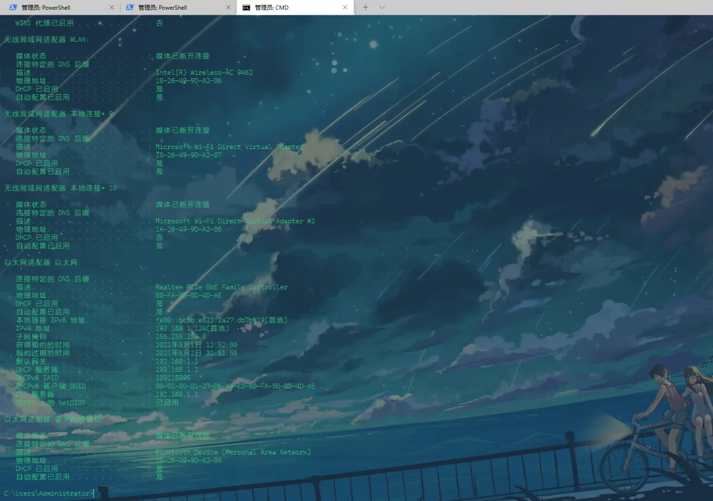Click 'Bluetooth Device (Personal Area Network)'
713x501 pixels.
point(233,452)
